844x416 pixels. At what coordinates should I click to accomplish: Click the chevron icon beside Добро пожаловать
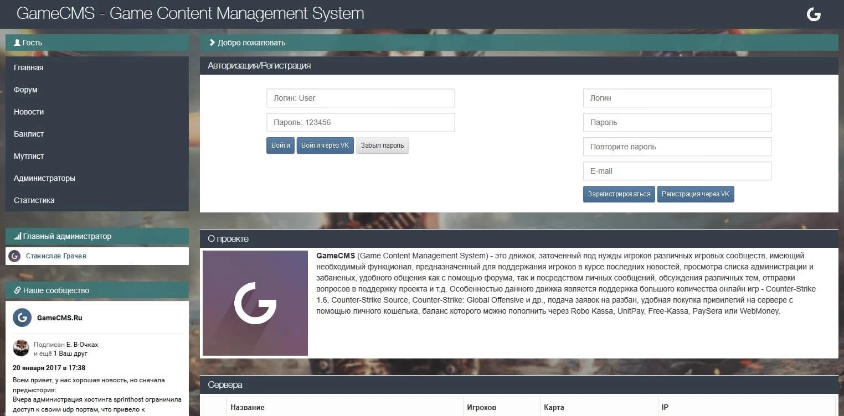click(x=212, y=43)
